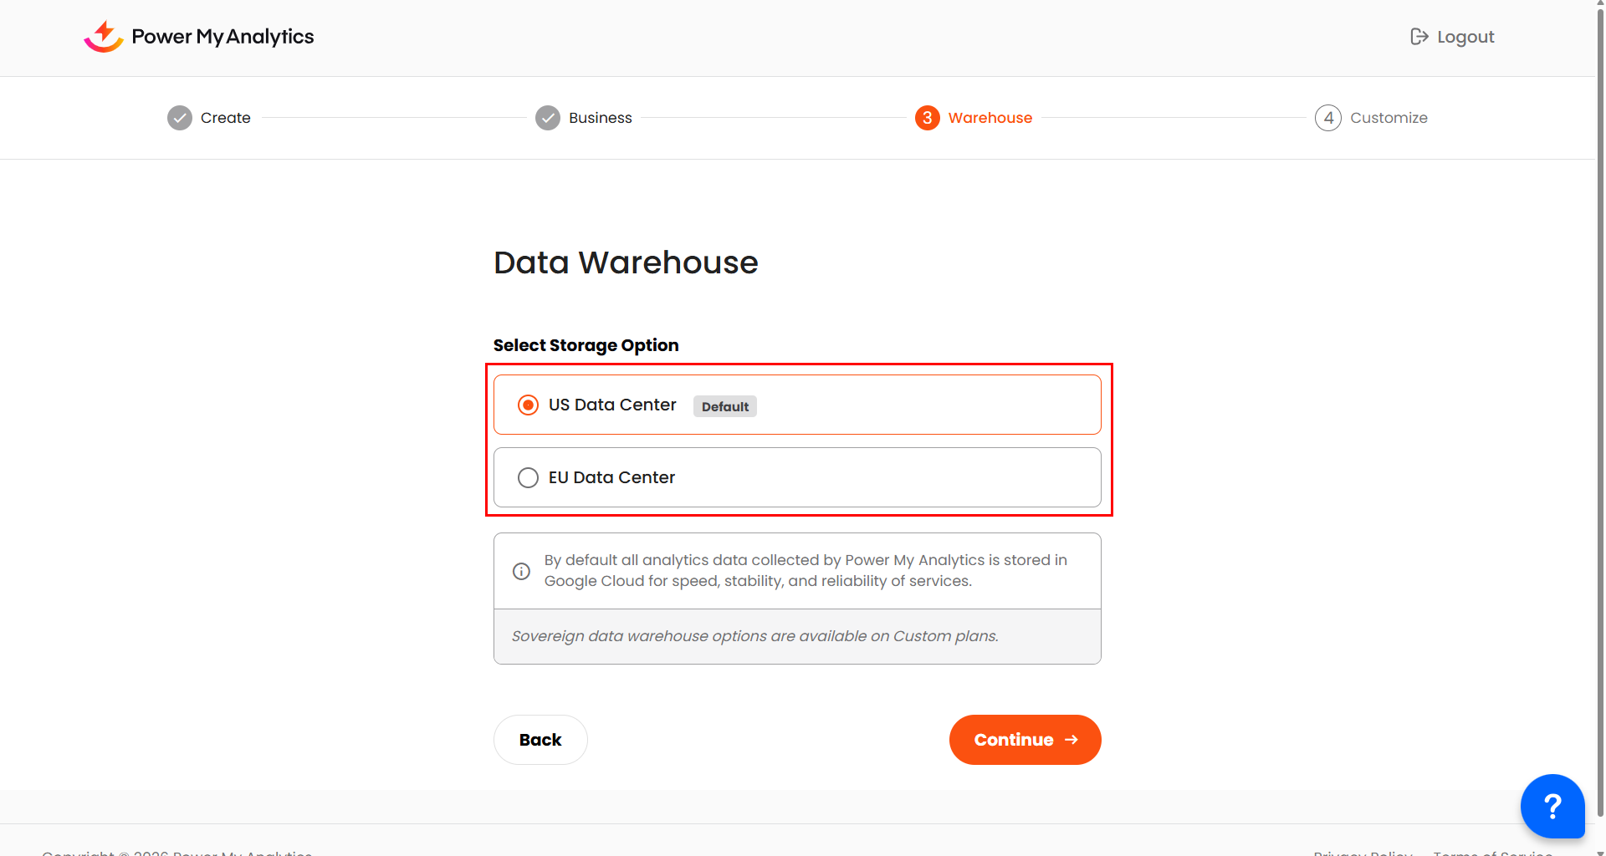Image resolution: width=1606 pixels, height=856 pixels.
Task: Click the Logout text link
Action: click(1465, 37)
